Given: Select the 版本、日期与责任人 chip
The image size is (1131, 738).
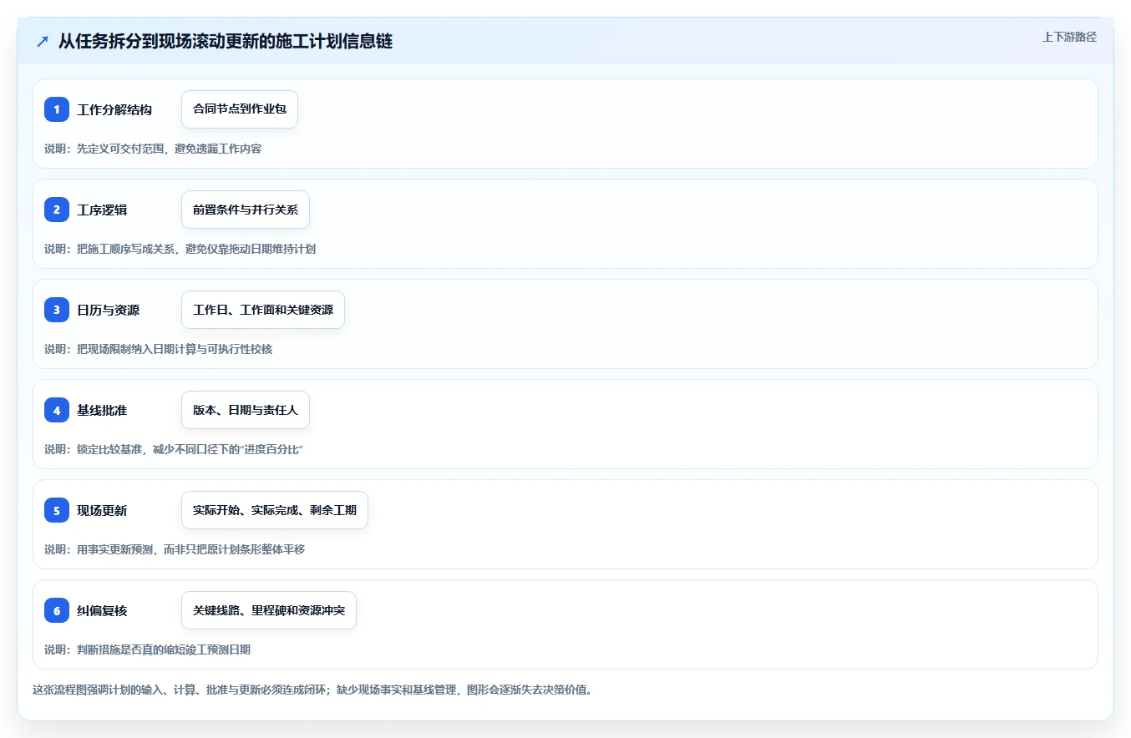Looking at the screenshot, I should (246, 410).
